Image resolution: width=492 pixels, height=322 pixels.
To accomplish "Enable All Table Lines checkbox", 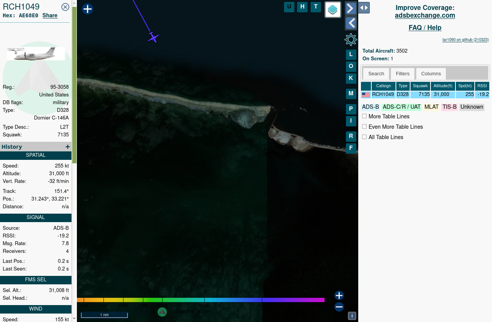I will tap(364, 137).
